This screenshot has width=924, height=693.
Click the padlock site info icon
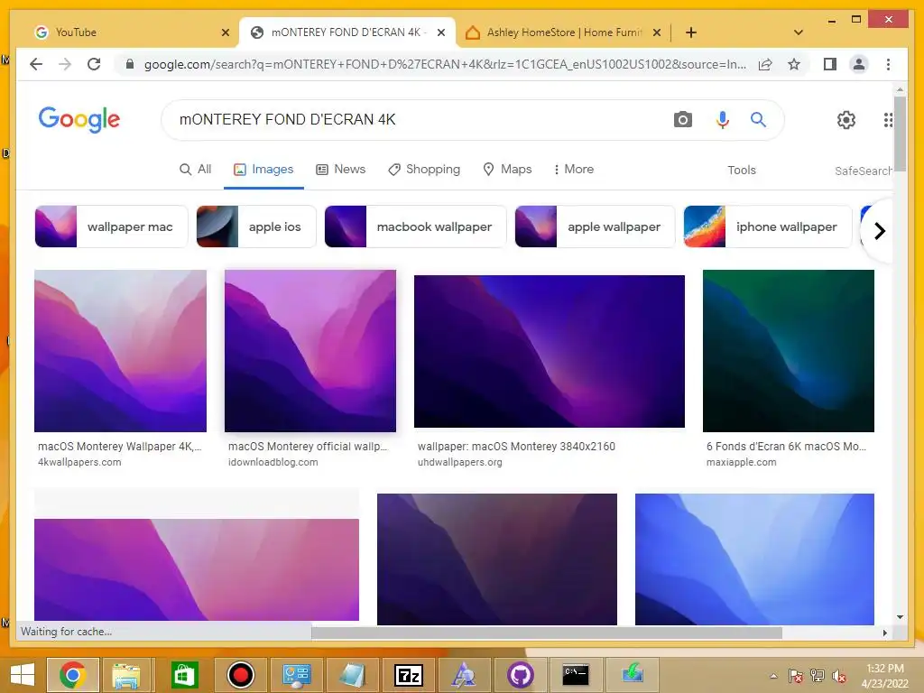[x=130, y=64]
